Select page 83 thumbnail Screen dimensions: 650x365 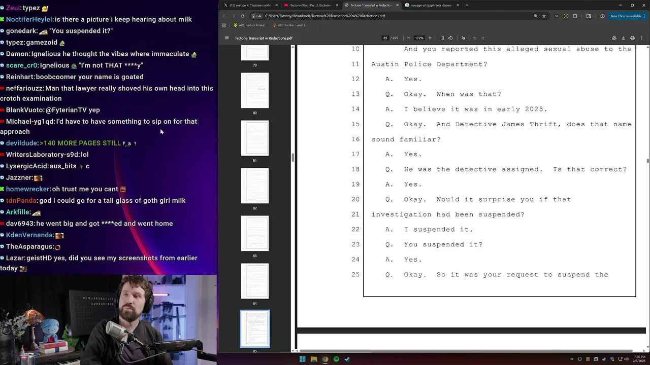(x=255, y=233)
